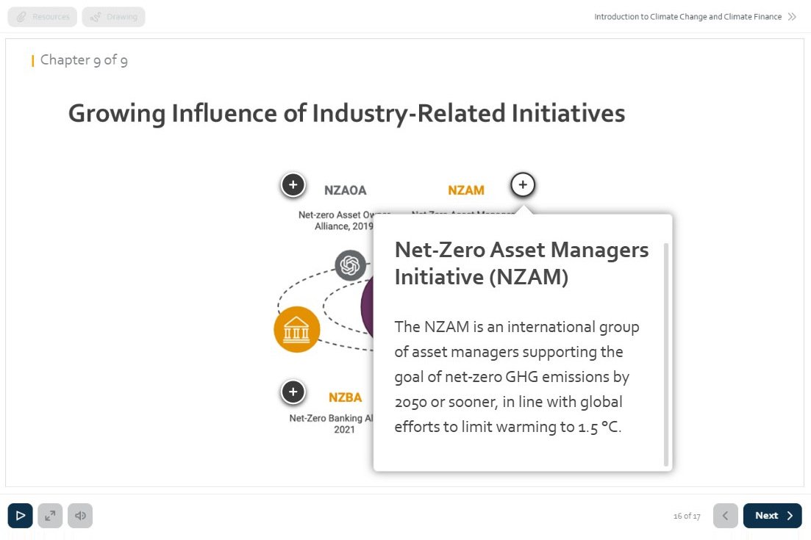The height and width of the screenshot is (540, 811).
Task: Click the orange NZAM label
Action: point(466,190)
